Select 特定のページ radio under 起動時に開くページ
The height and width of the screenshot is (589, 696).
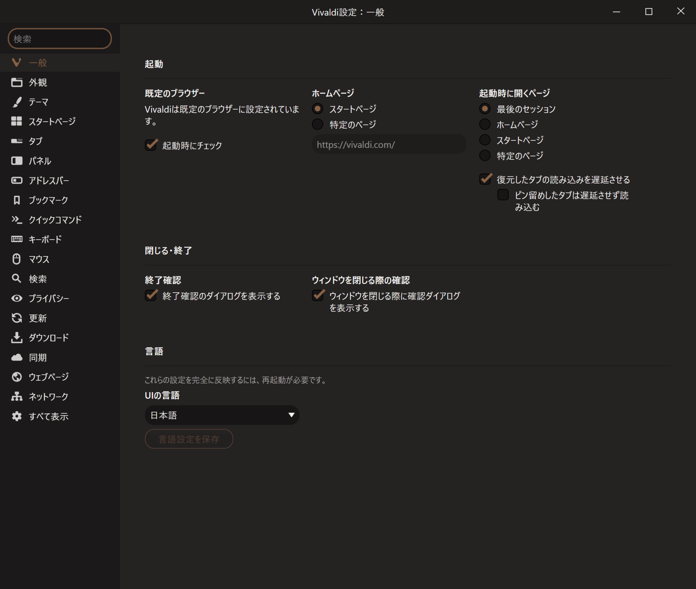coord(485,156)
